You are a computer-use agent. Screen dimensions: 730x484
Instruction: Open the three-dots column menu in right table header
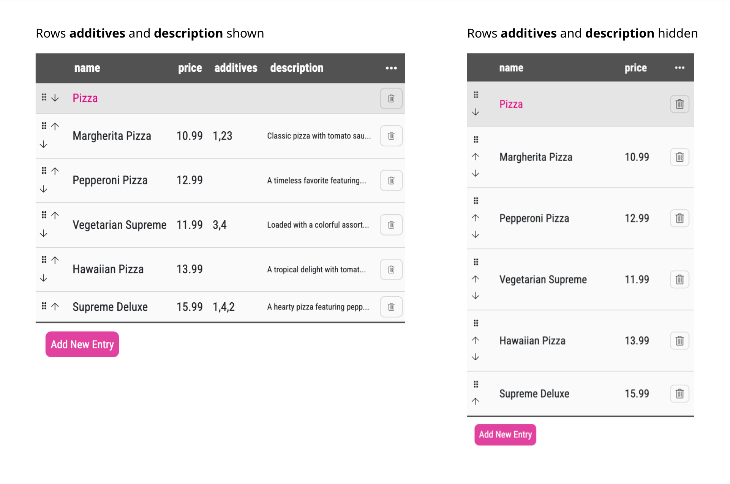(x=679, y=68)
